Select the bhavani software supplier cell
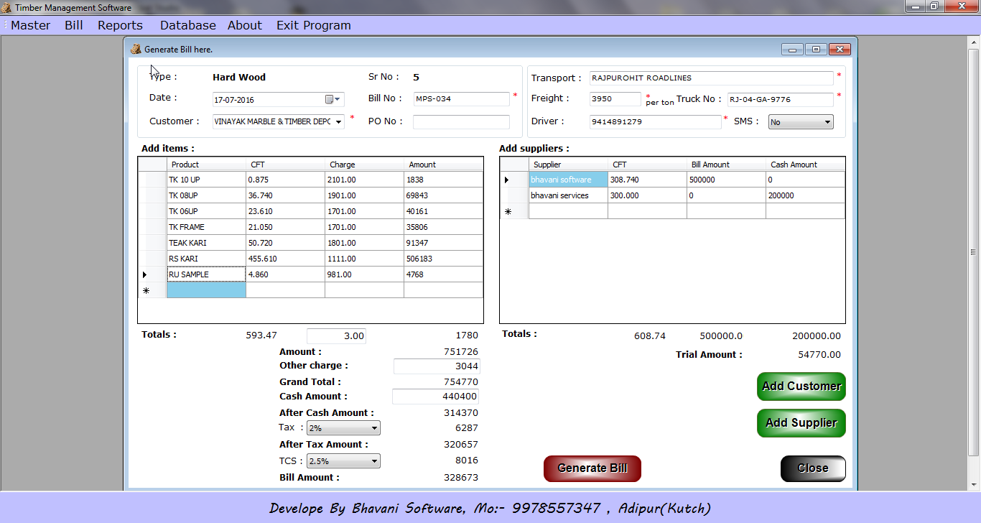The image size is (981, 523). (568, 180)
